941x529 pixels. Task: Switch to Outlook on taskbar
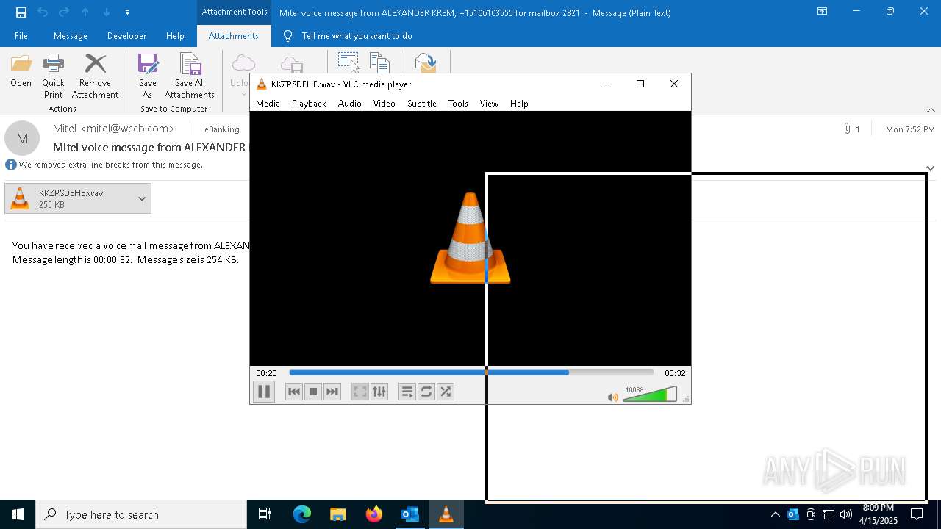pos(409,514)
